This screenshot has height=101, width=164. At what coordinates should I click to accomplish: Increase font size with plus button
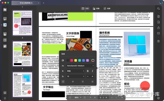coord(92,76)
